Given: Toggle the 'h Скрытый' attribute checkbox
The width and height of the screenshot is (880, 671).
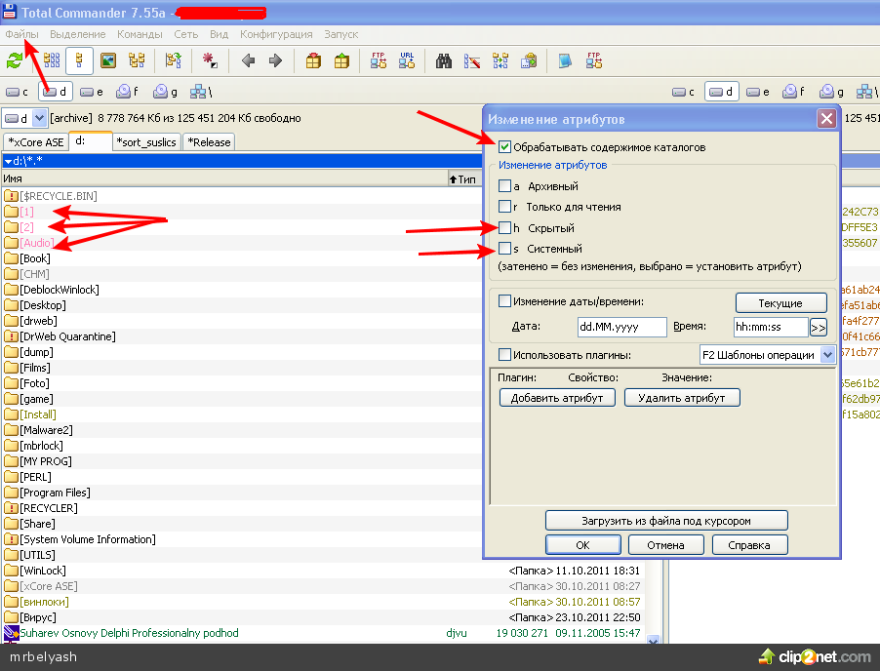Looking at the screenshot, I should click(x=504, y=228).
